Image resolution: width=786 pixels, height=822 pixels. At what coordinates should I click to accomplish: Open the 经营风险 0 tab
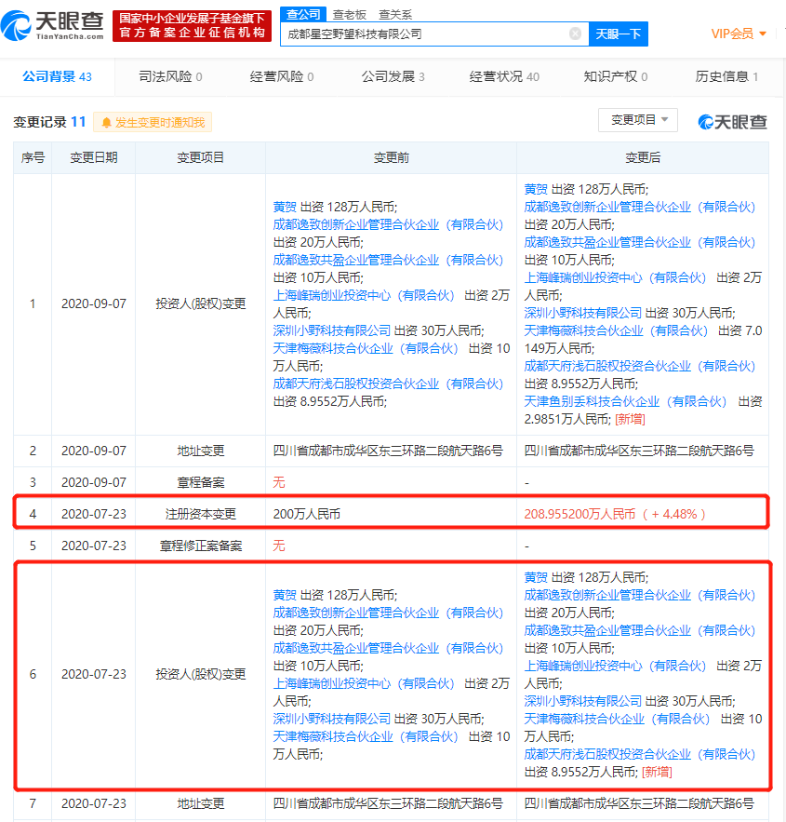(282, 76)
